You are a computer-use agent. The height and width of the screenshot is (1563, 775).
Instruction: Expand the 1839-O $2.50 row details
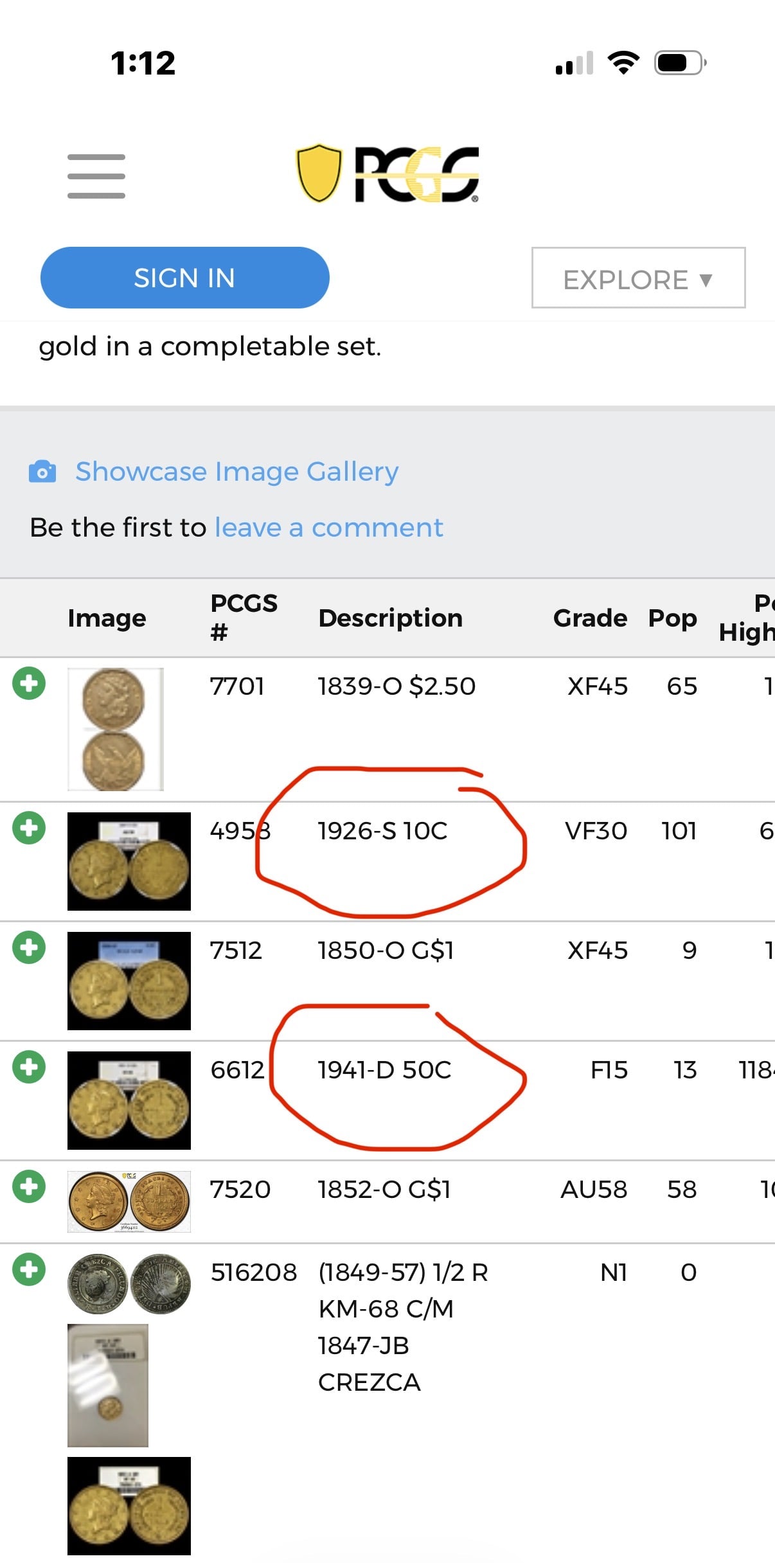tap(29, 683)
